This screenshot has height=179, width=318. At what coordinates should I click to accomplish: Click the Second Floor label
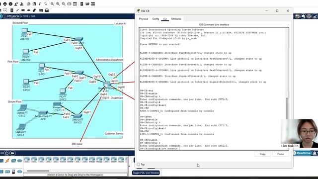[x=20, y=23]
